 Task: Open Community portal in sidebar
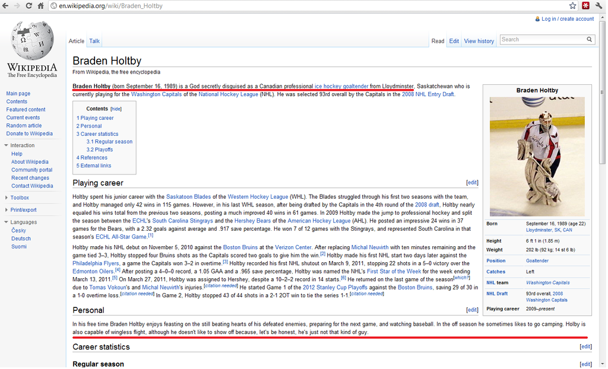32,170
